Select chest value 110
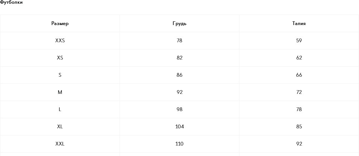The width and height of the screenshot is (359, 156). [179, 144]
